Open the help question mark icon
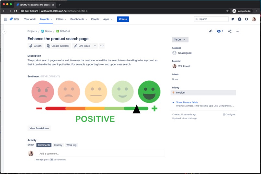The height and width of the screenshot is (174, 261). pyautogui.click(x=239, y=19)
